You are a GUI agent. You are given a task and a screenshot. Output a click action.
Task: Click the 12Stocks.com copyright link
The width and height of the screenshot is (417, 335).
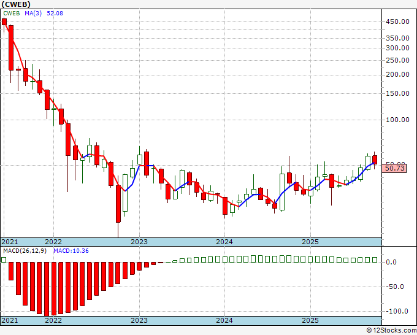(391, 331)
